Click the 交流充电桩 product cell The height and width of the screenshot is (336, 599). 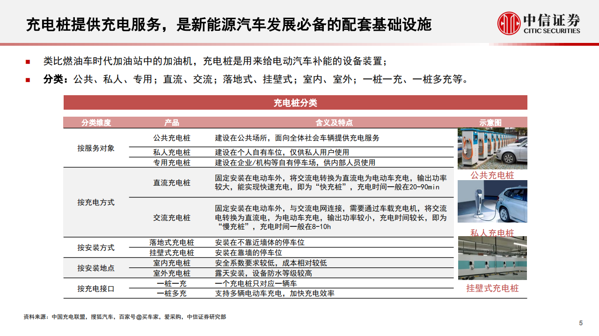tap(172, 217)
